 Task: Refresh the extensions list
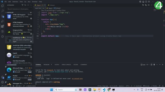coord(25,5)
